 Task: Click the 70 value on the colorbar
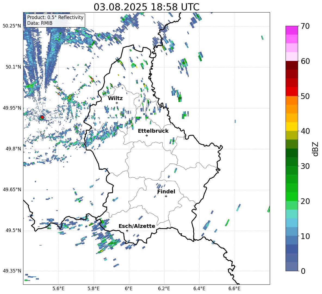point(305,26)
